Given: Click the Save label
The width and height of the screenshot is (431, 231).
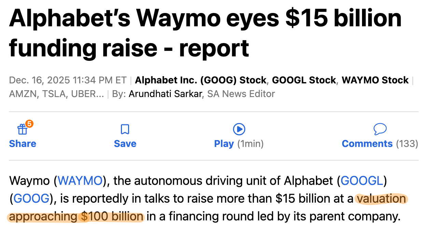Looking at the screenshot, I should click(x=125, y=144).
